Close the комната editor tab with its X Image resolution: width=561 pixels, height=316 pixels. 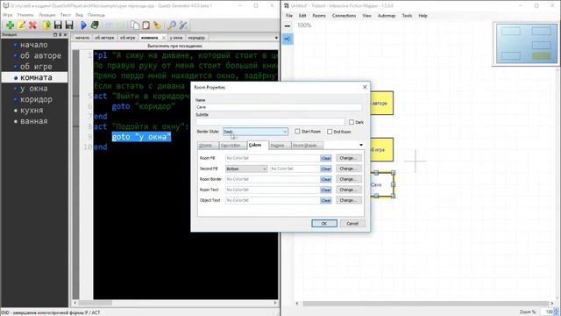tap(164, 38)
